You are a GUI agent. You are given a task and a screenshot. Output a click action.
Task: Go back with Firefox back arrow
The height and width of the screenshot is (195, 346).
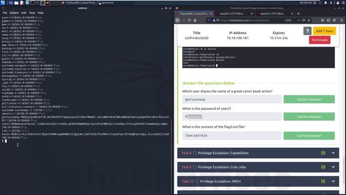tap(178, 20)
